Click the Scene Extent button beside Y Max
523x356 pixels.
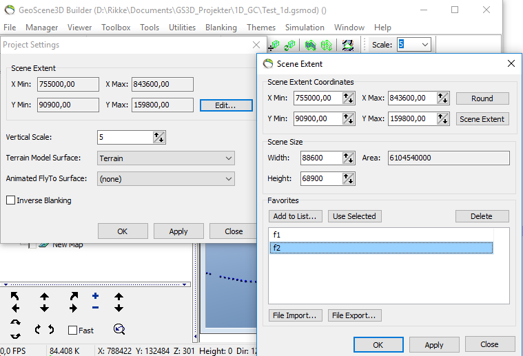click(482, 119)
